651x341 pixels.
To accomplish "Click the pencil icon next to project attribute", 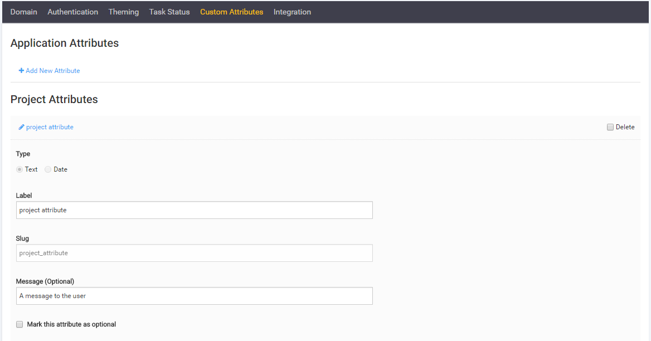I will (x=21, y=127).
